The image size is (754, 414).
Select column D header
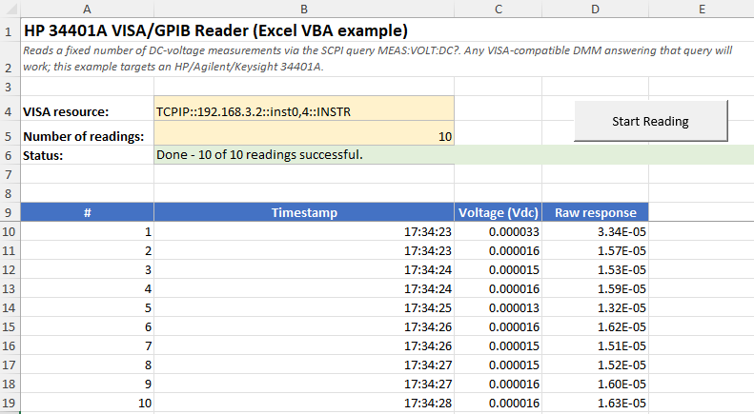(x=596, y=9)
